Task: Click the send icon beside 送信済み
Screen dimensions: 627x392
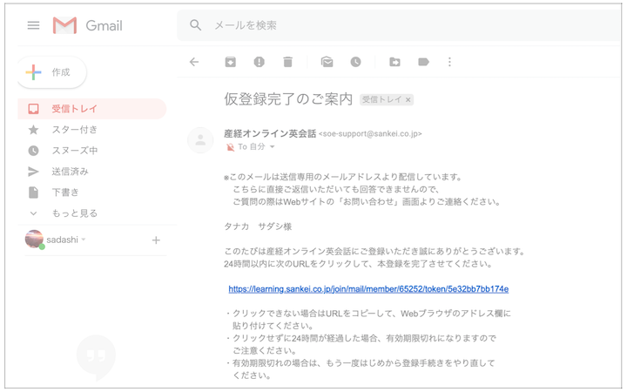Action: (x=34, y=172)
